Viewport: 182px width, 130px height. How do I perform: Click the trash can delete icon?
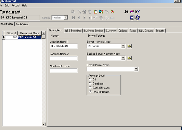click(90, 12)
